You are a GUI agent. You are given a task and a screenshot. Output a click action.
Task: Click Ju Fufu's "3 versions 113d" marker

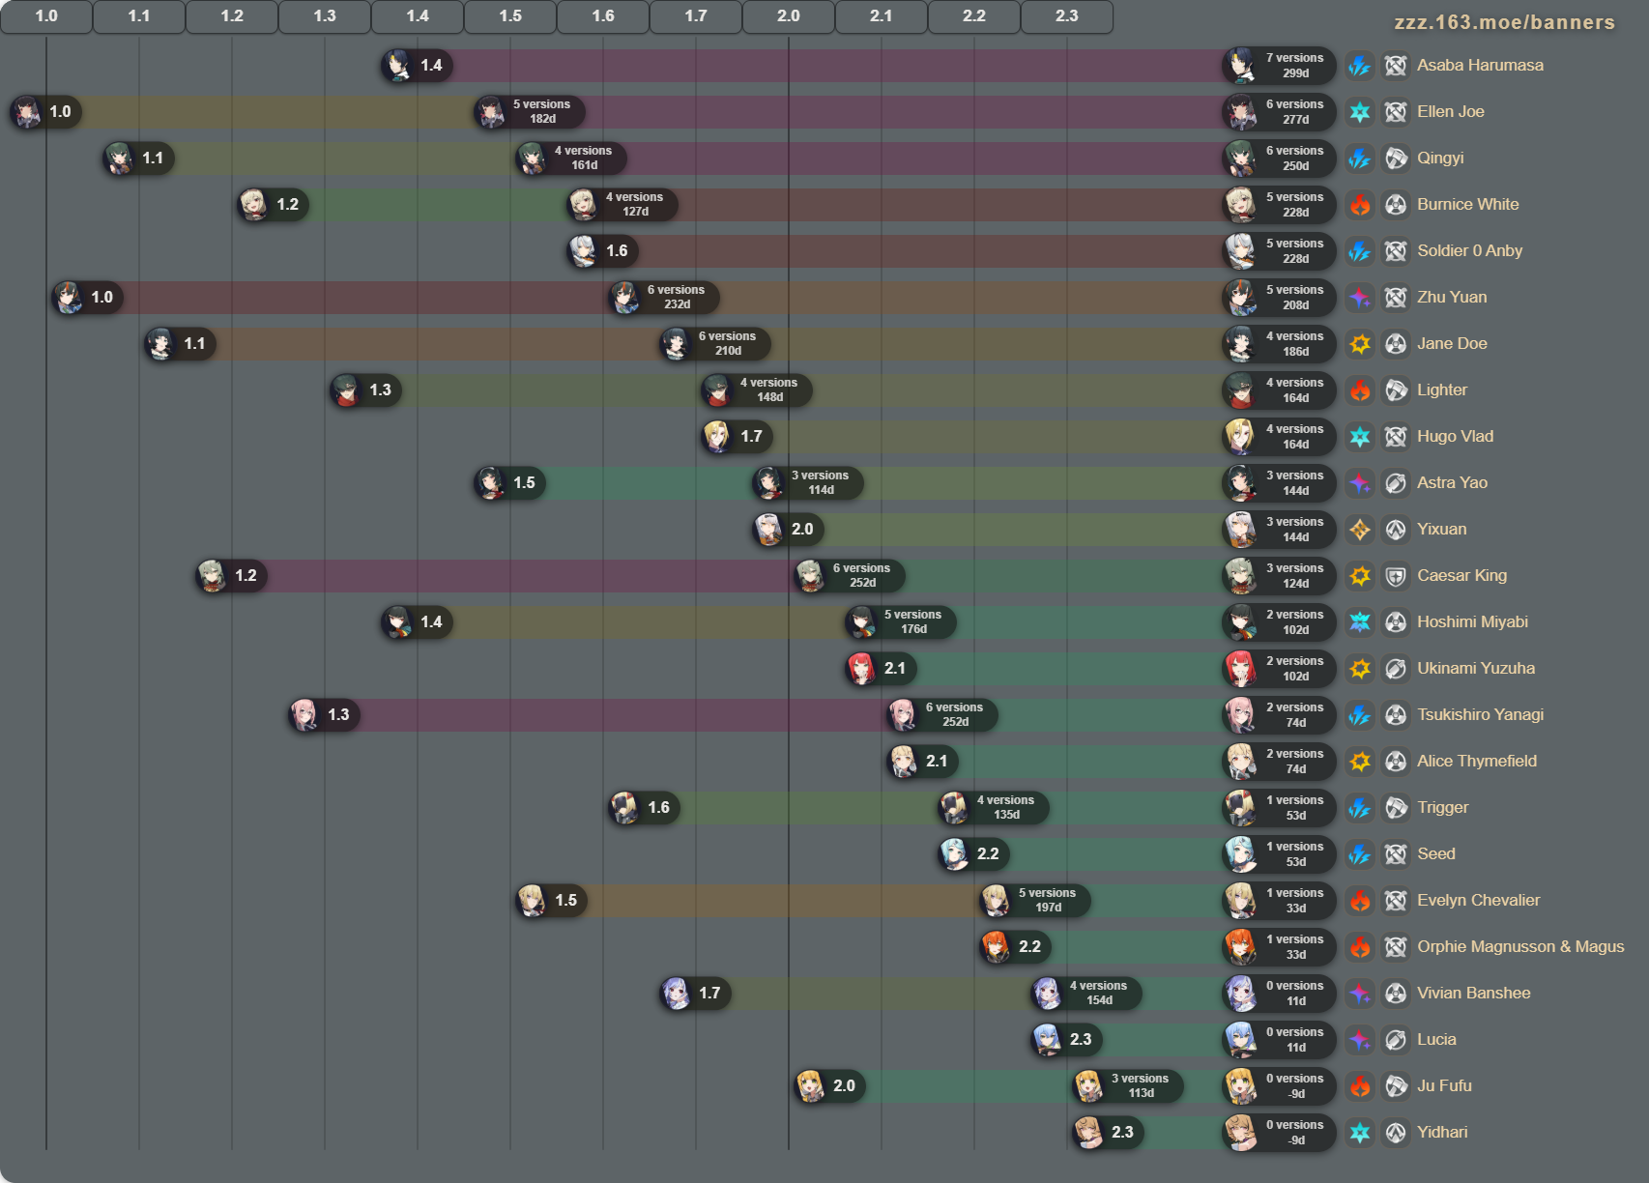pyautogui.click(x=1128, y=1086)
